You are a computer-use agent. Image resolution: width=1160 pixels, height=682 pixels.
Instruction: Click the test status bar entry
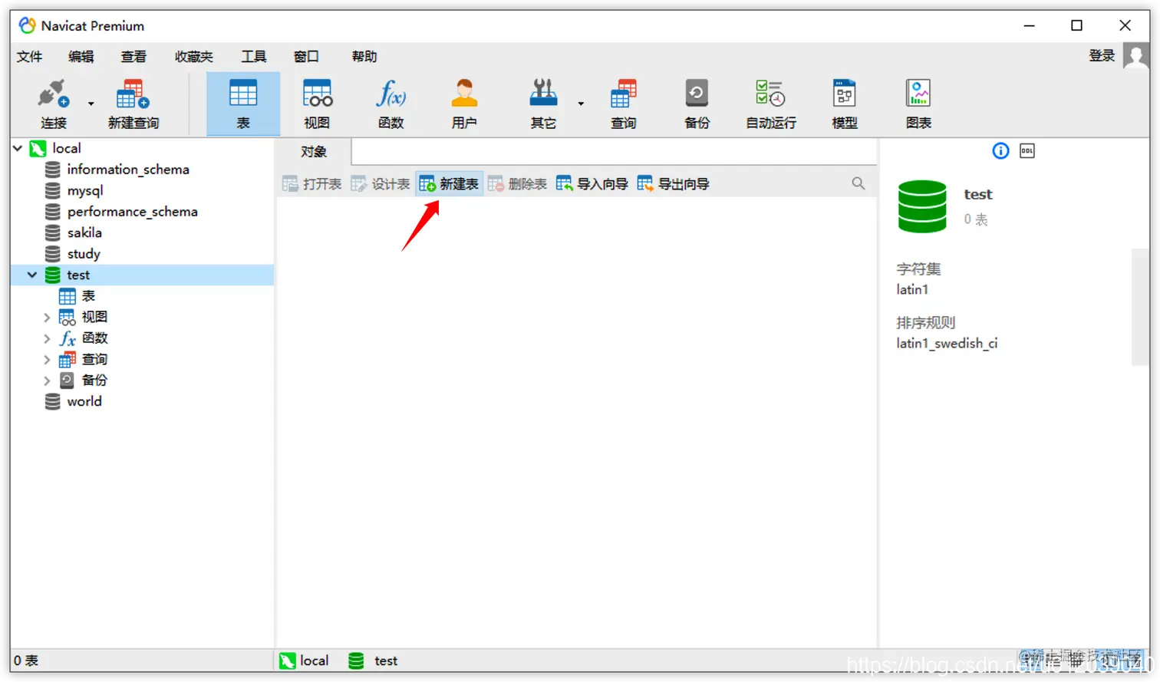[x=373, y=661]
